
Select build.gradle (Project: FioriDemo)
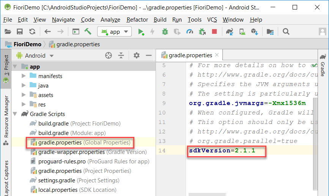click(75, 124)
